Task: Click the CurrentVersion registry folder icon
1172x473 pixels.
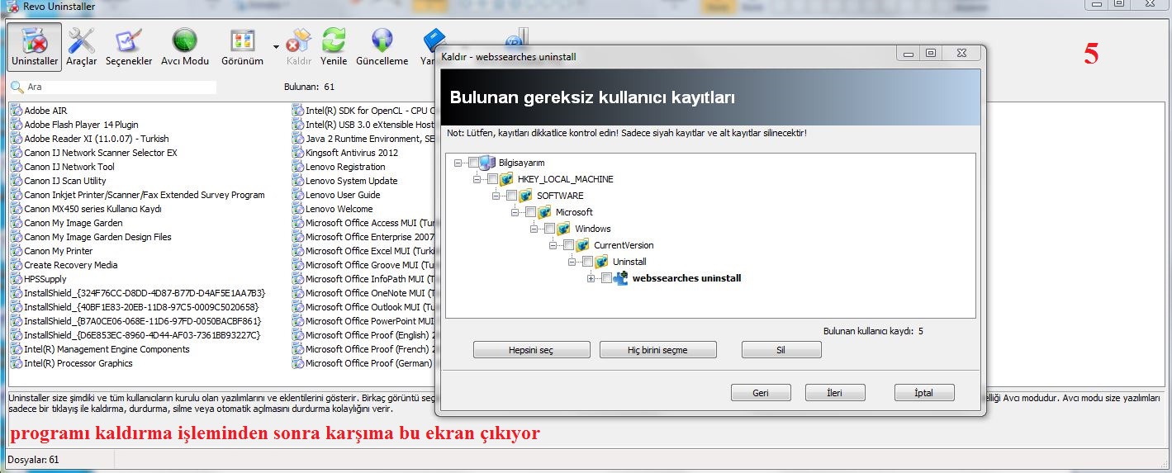Action: tap(582, 245)
